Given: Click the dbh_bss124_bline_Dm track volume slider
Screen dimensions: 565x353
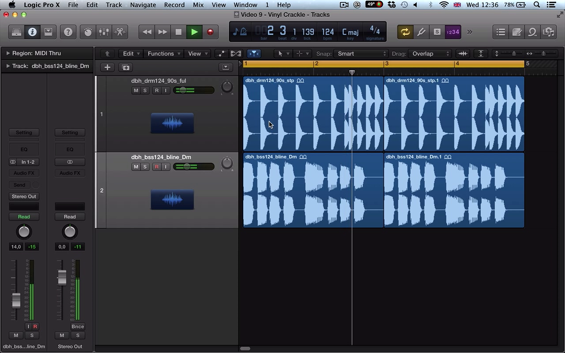Looking at the screenshot, I should [194, 167].
